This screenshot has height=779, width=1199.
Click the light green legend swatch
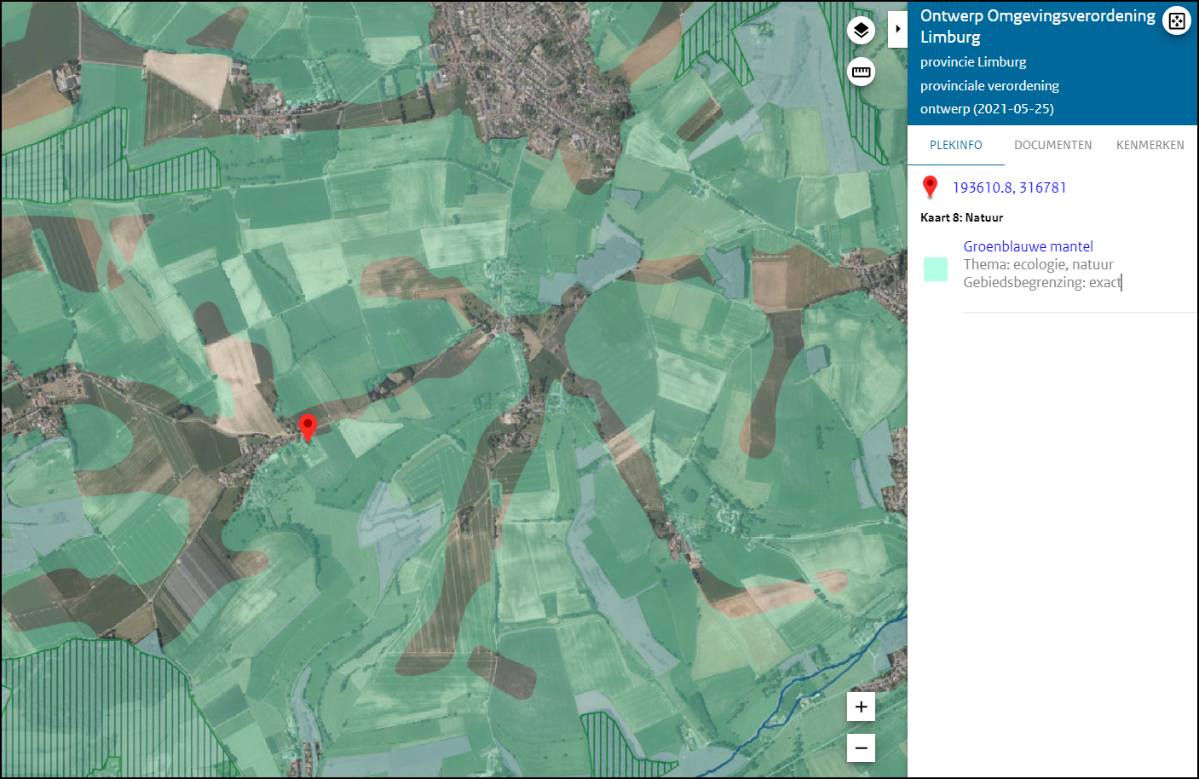(936, 269)
